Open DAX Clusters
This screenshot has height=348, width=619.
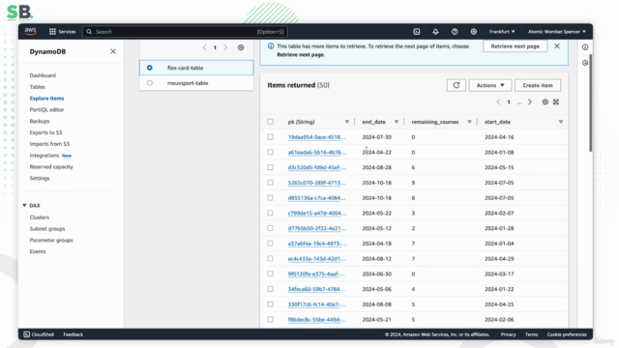[x=40, y=217]
